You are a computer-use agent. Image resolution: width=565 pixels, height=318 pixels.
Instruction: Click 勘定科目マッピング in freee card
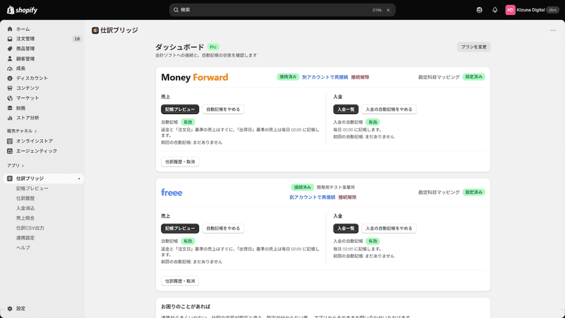point(439,192)
